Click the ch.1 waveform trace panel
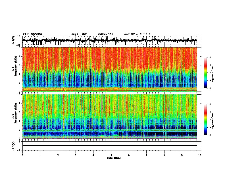The image size is (225, 174). pyautogui.click(x=111, y=40)
